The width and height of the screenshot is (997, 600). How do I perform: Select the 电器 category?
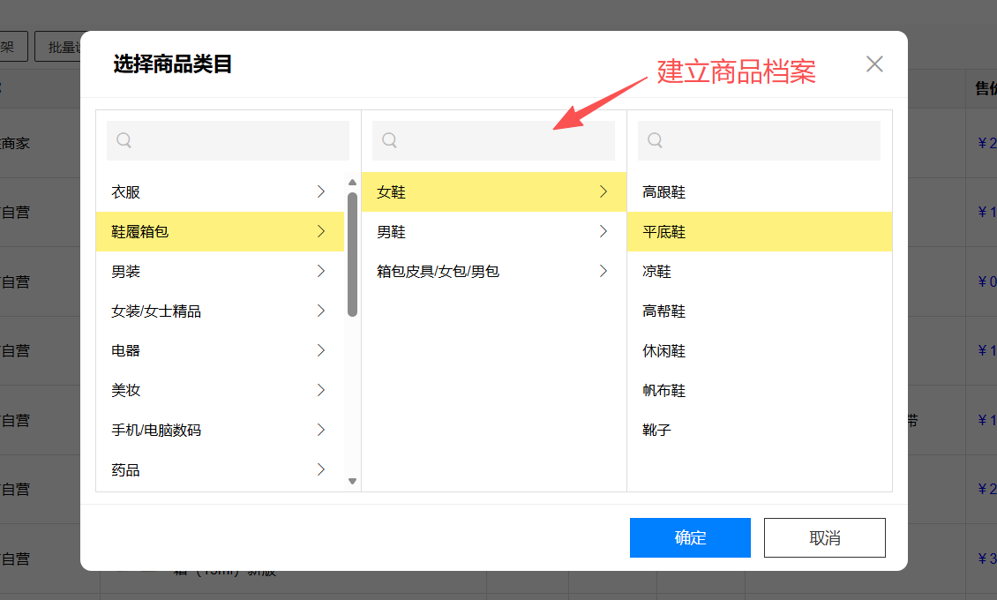[126, 350]
